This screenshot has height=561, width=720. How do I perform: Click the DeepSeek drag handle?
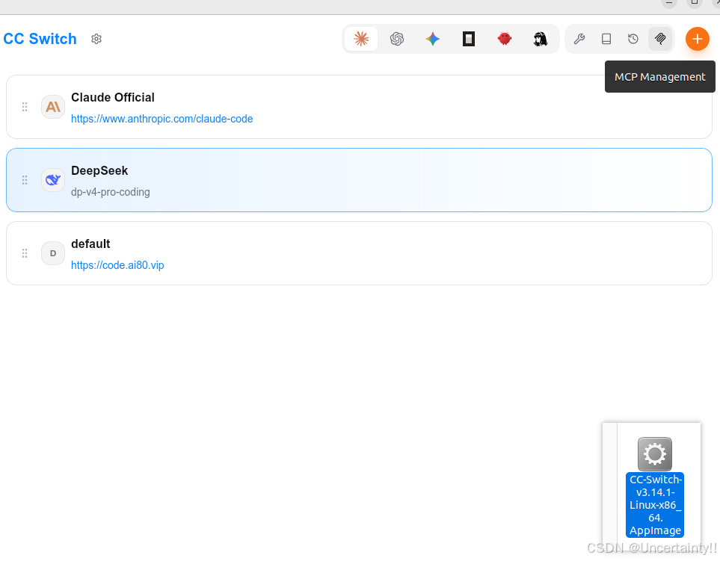(x=25, y=180)
